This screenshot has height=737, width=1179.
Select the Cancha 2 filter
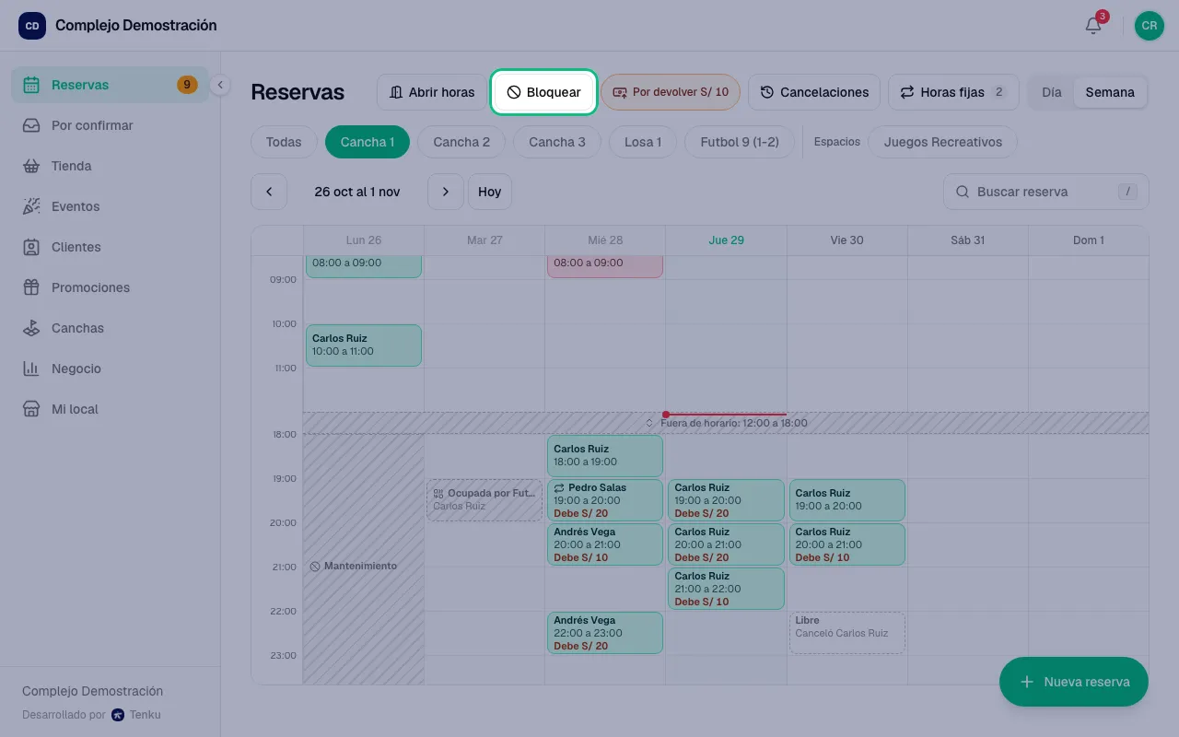(461, 142)
